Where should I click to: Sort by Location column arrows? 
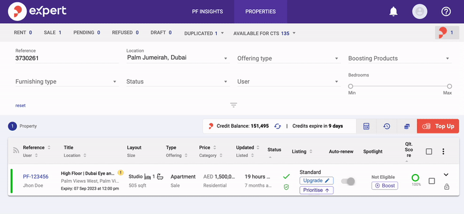[x=85, y=155]
